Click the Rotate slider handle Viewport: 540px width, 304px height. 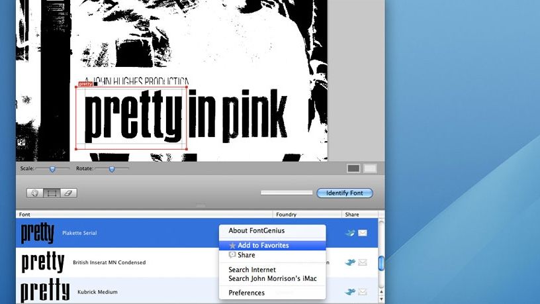(111, 169)
